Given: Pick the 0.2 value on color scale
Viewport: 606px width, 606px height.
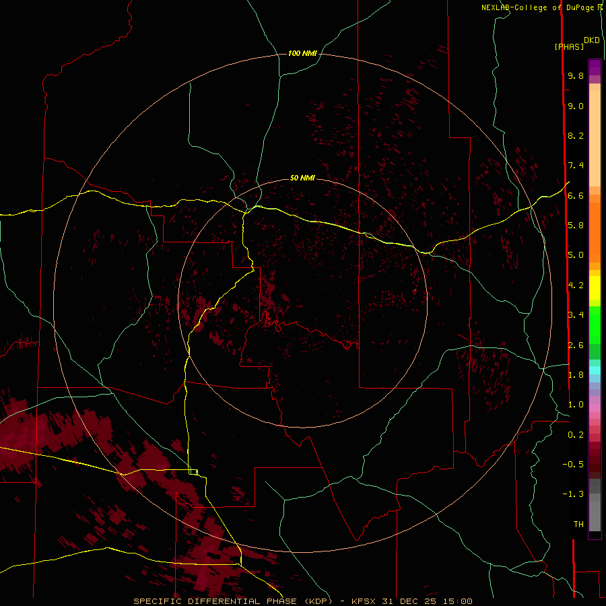Looking at the screenshot, I should [x=576, y=435].
